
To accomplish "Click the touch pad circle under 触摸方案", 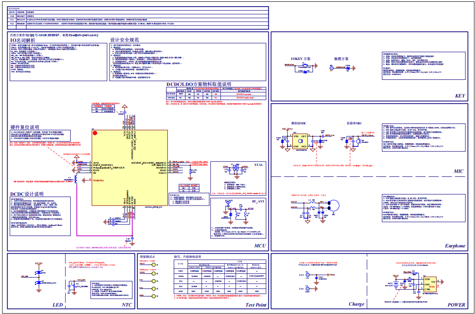I will 332,68.
